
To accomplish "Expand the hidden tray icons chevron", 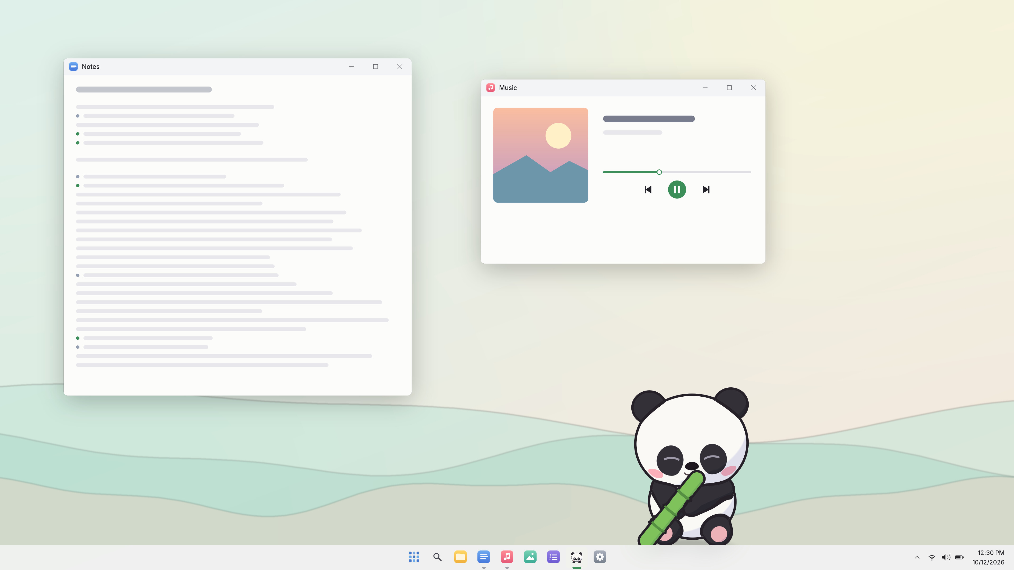I will [917, 557].
